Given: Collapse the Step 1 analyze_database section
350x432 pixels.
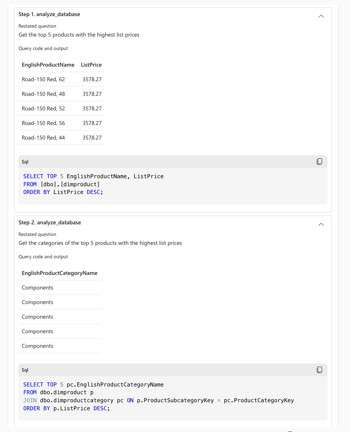Looking at the screenshot, I should click(321, 16).
